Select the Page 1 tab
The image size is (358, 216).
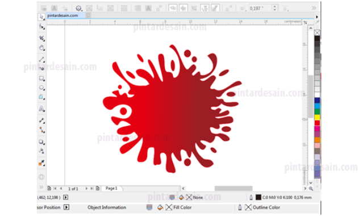click(x=111, y=188)
